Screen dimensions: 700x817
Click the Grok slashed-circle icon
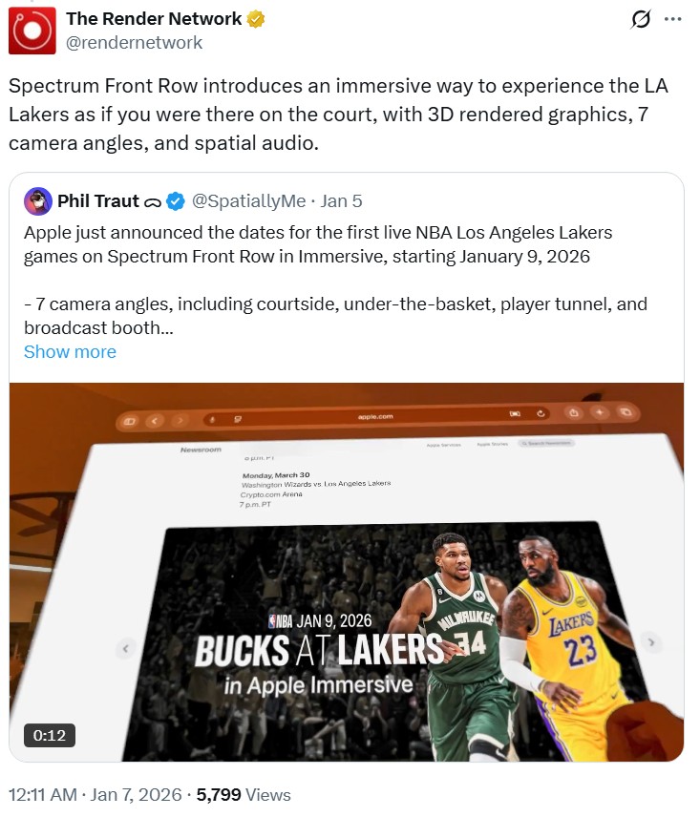pyautogui.click(x=640, y=20)
